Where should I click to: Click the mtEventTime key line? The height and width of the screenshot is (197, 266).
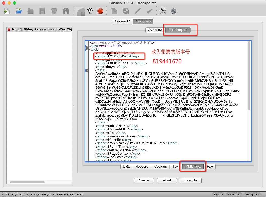pos(116,147)
